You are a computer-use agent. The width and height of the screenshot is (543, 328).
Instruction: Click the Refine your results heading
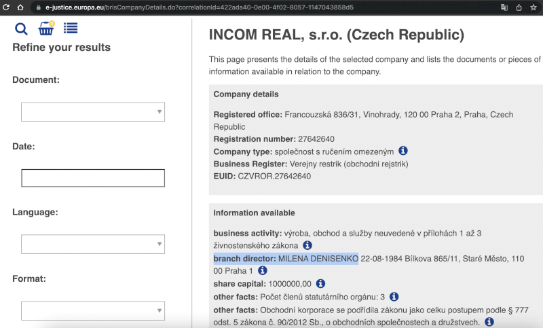[61, 48]
